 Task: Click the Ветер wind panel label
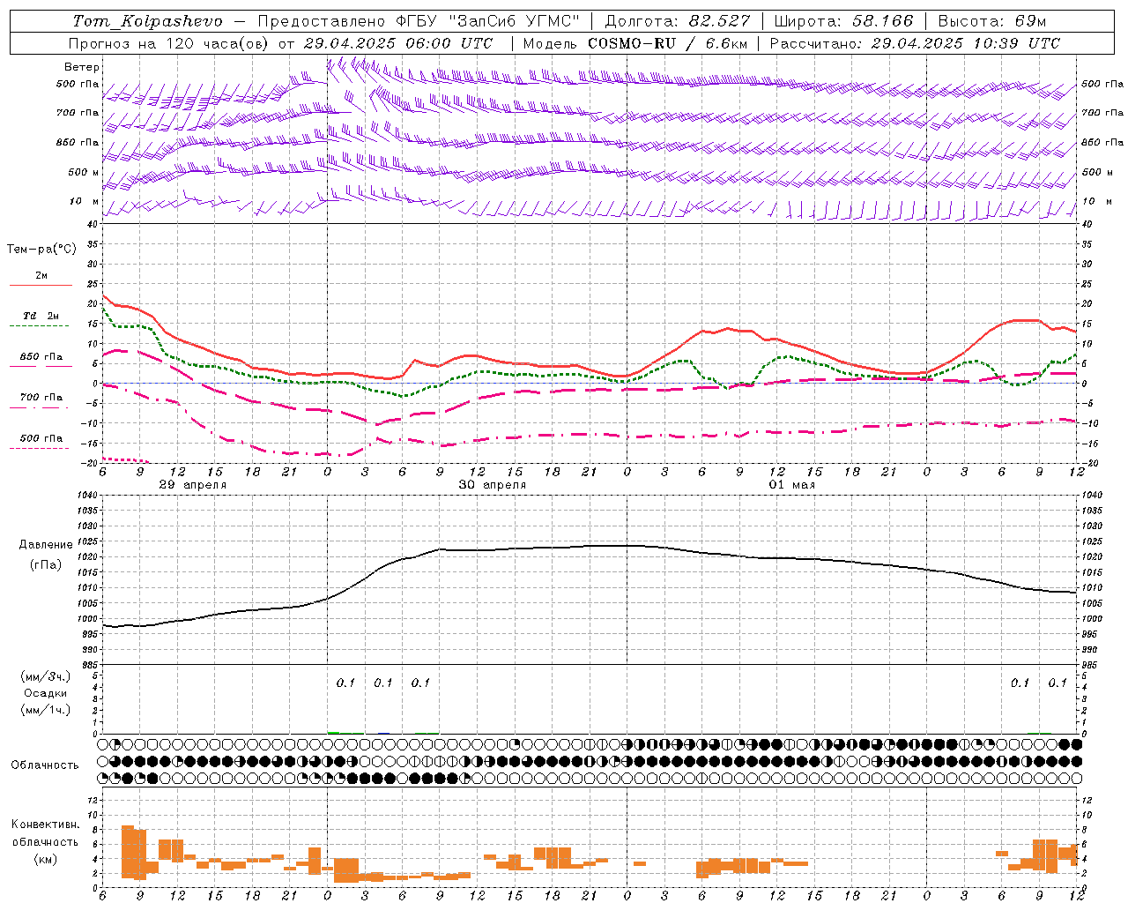[82, 67]
